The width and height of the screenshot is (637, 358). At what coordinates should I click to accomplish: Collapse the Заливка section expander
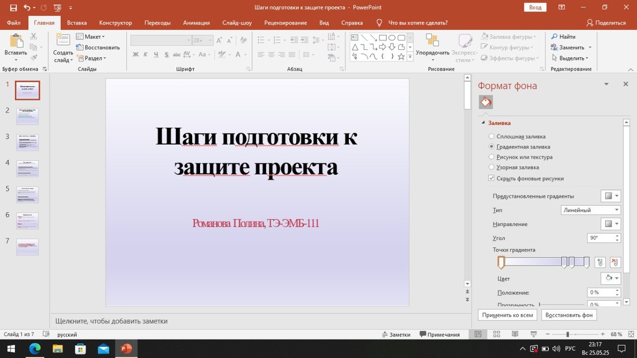pyautogui.click(x=483, y=123)
